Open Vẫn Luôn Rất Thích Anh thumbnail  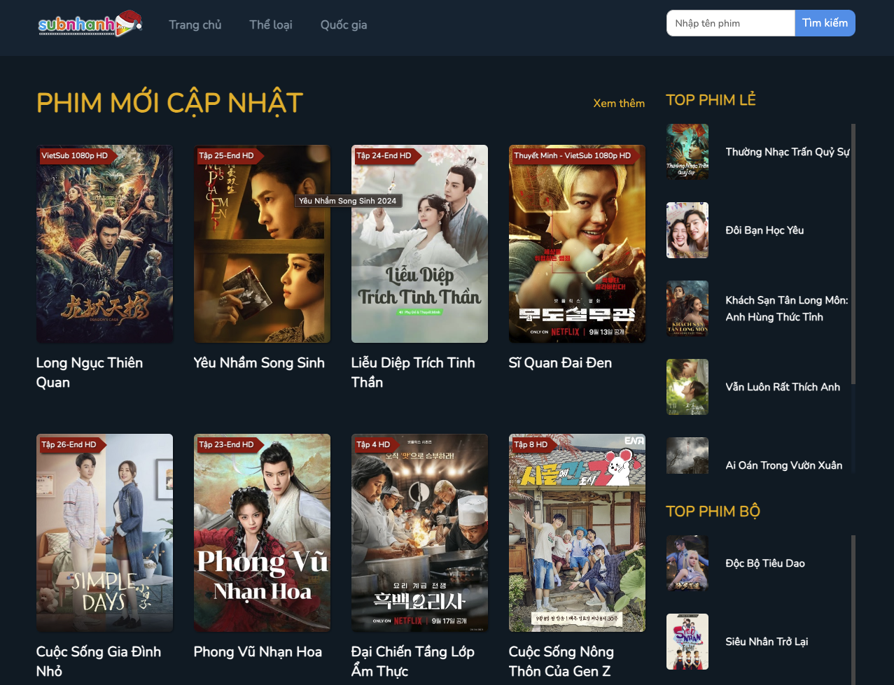(687, 387)
